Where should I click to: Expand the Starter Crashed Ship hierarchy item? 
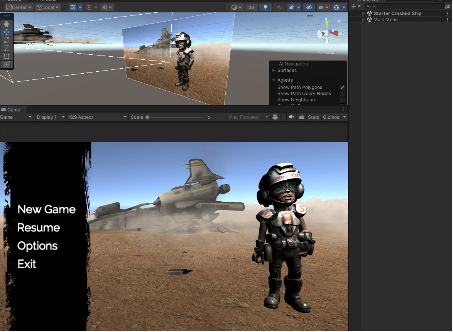(x=363, y=13)
